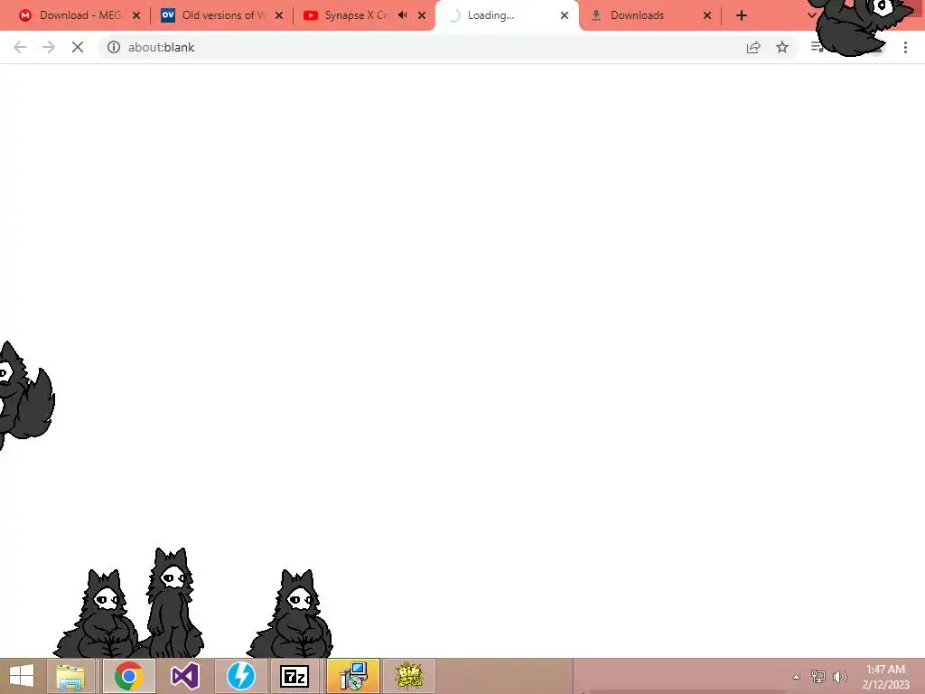Viewport: 925px width, 694px height.
Task: Close the Downloads tab
Action: [x=707, y=15]
